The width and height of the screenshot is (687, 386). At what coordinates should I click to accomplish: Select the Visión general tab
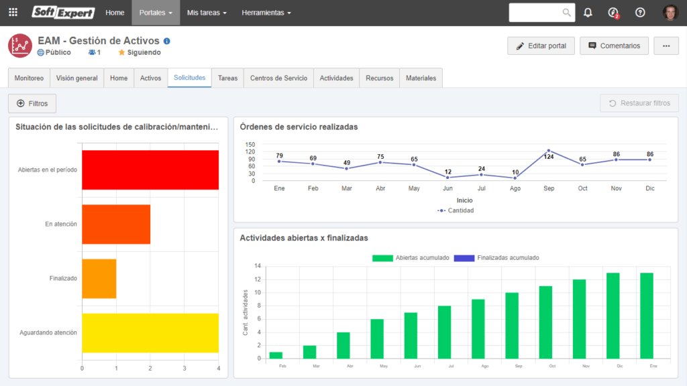(x=76, y=78)
